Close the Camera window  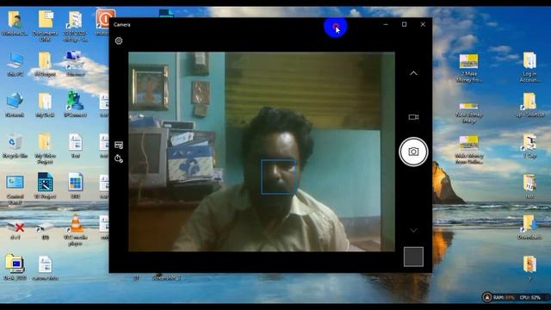point(423,25)
